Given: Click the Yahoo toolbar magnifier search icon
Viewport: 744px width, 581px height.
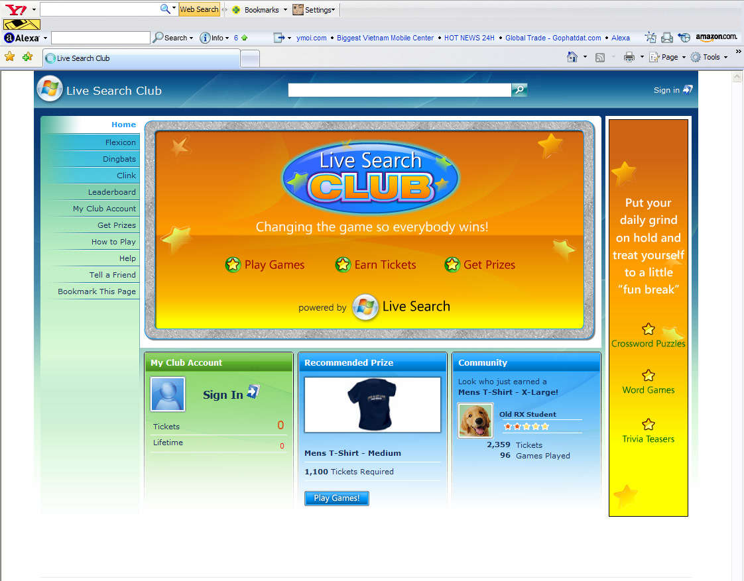Looking at the screenshot, I should pos(164,9).
